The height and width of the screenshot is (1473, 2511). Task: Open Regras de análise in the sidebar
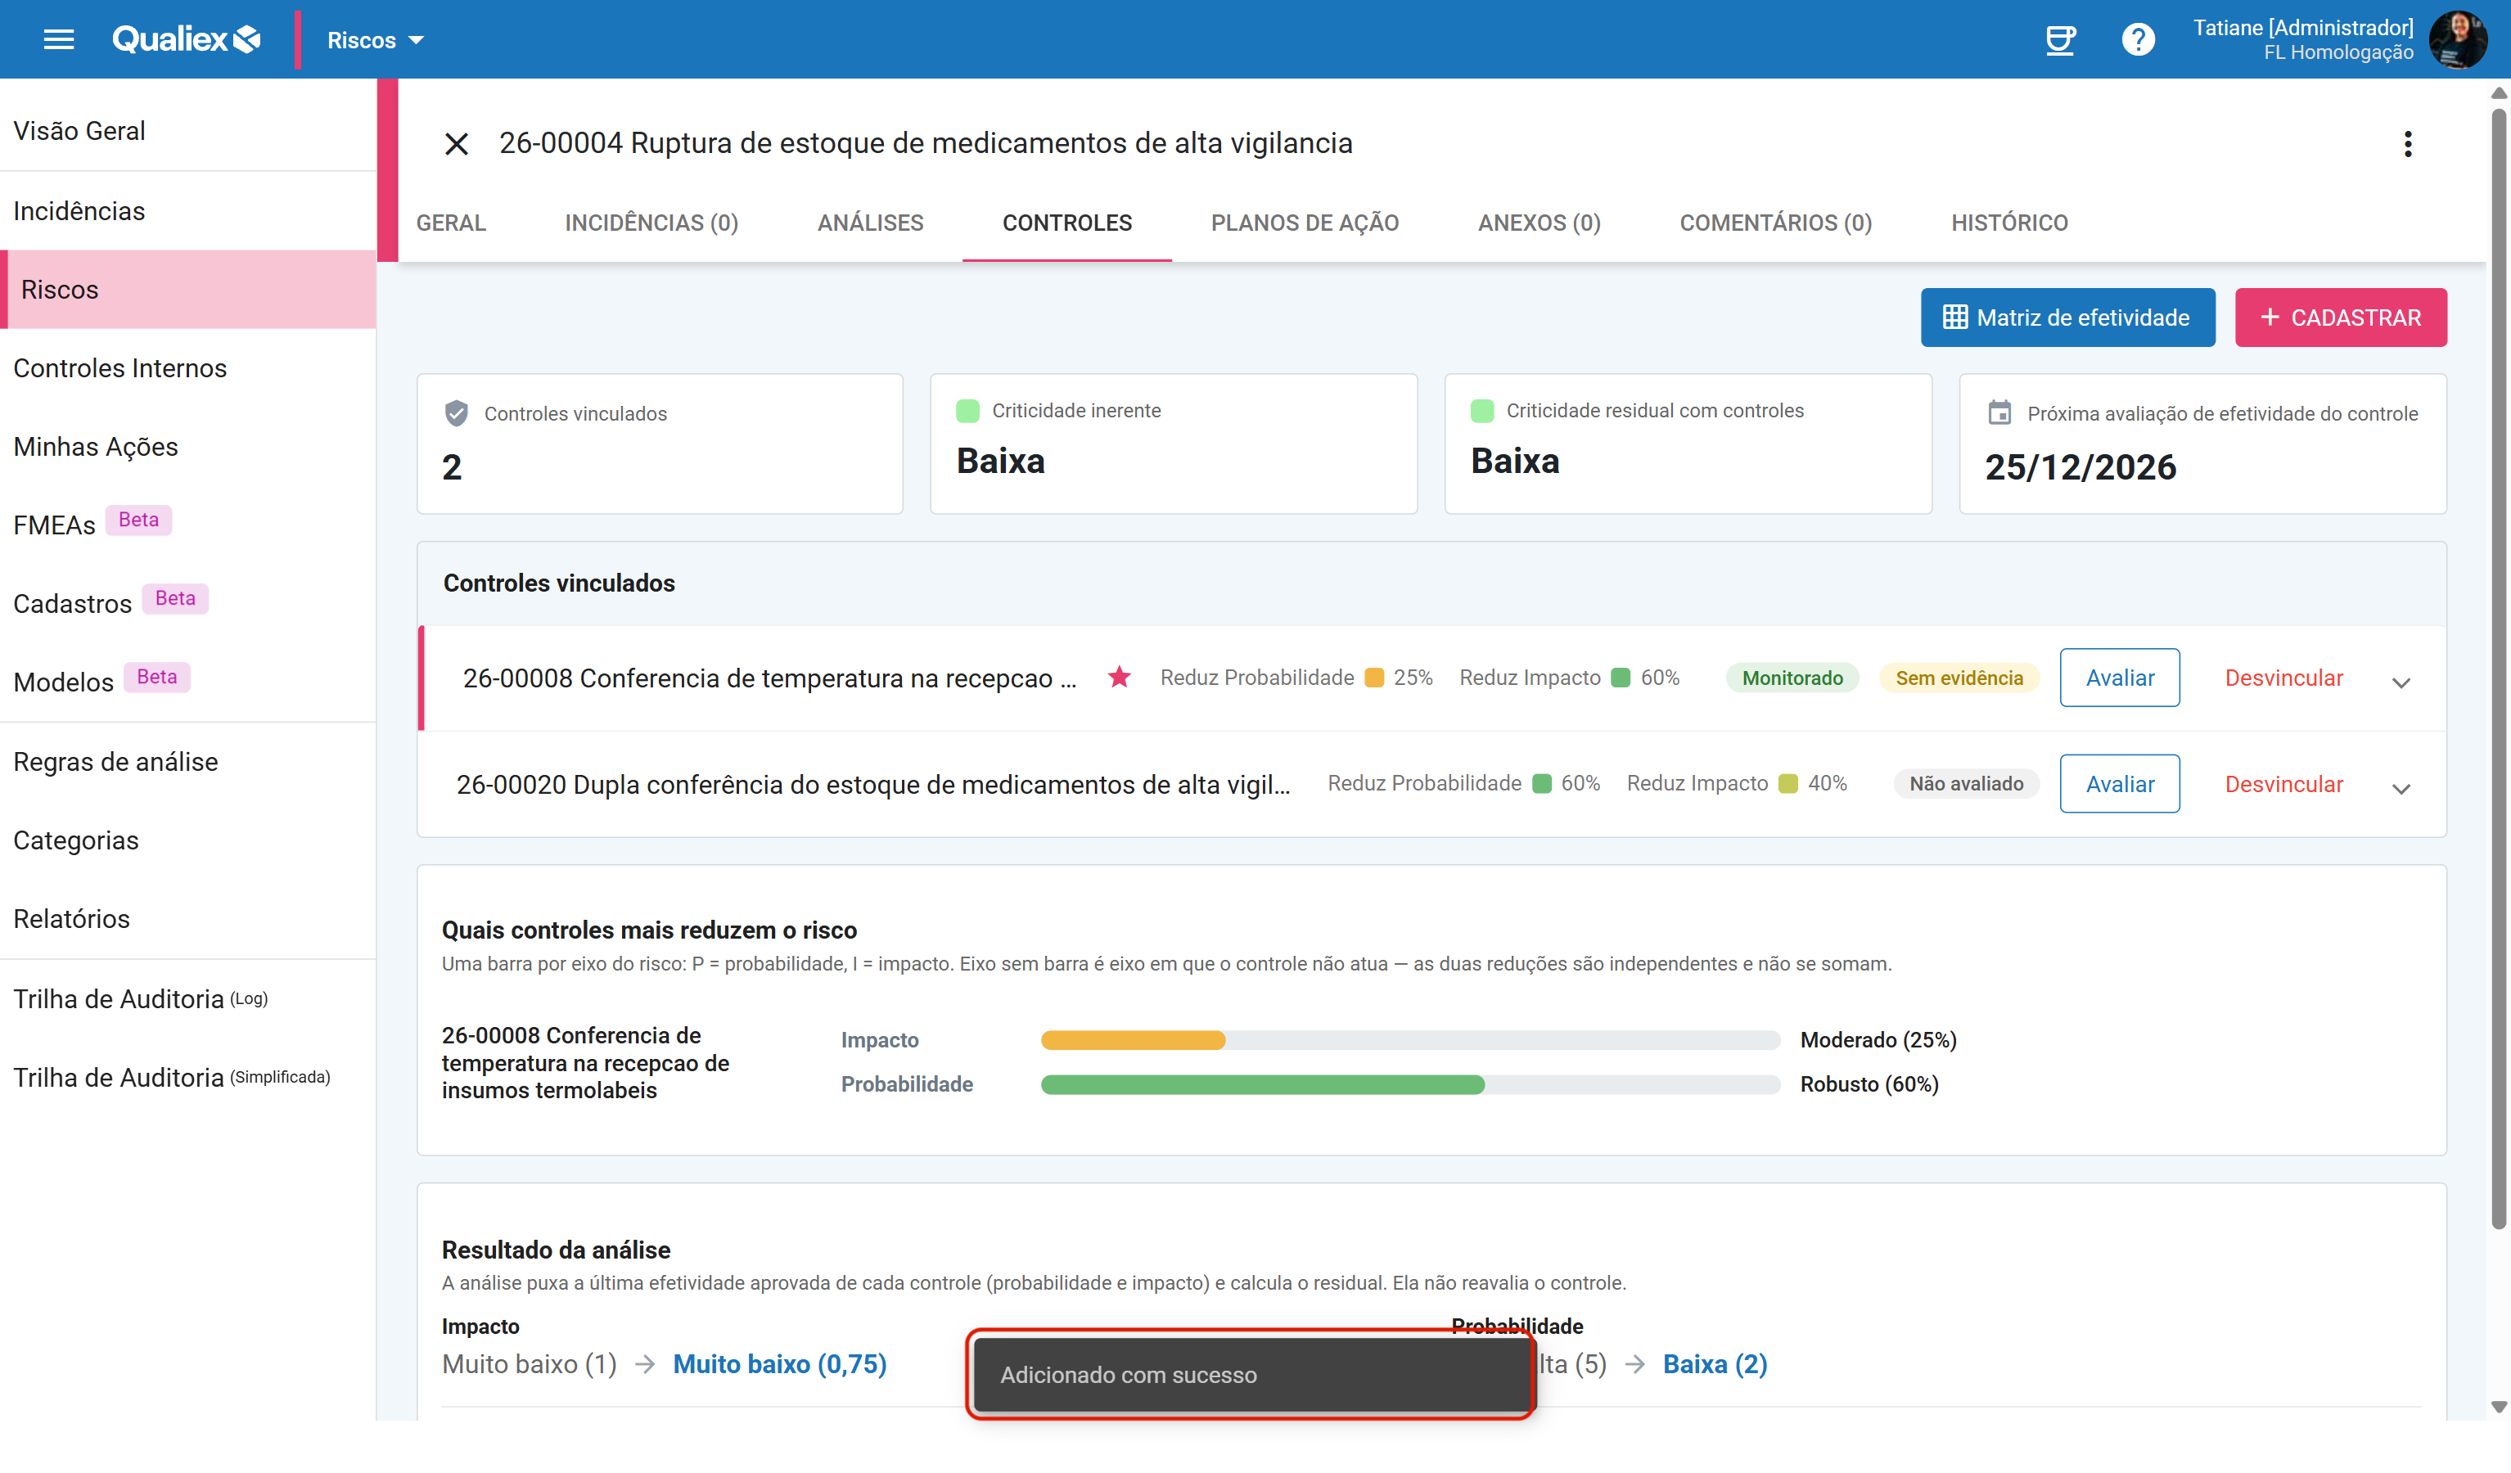(188, 761)
